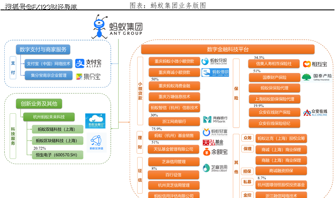335x198 pixels.
Task: Click the 商诚（上海）商业保理 box
Action: 281,150
